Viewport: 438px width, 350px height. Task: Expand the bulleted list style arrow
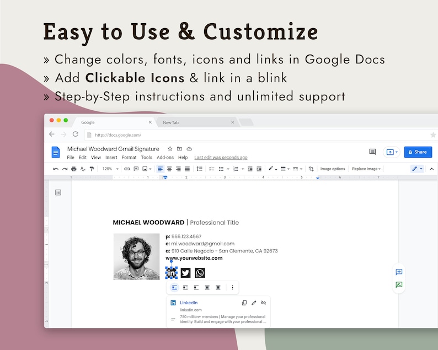pos(228,169)
